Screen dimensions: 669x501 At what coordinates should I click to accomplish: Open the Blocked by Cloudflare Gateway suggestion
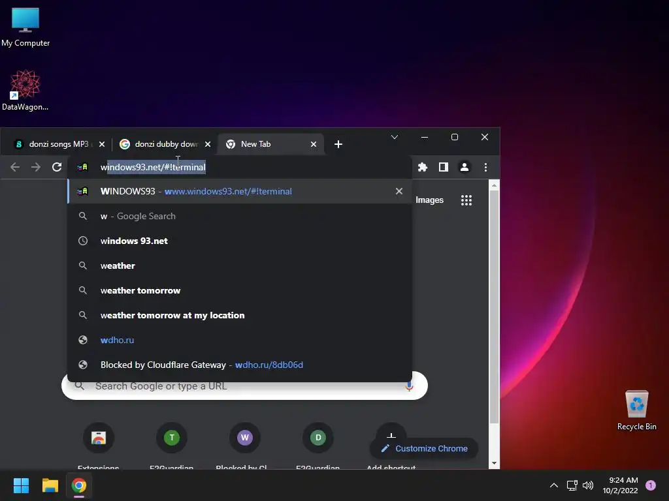tap(240, 365)
